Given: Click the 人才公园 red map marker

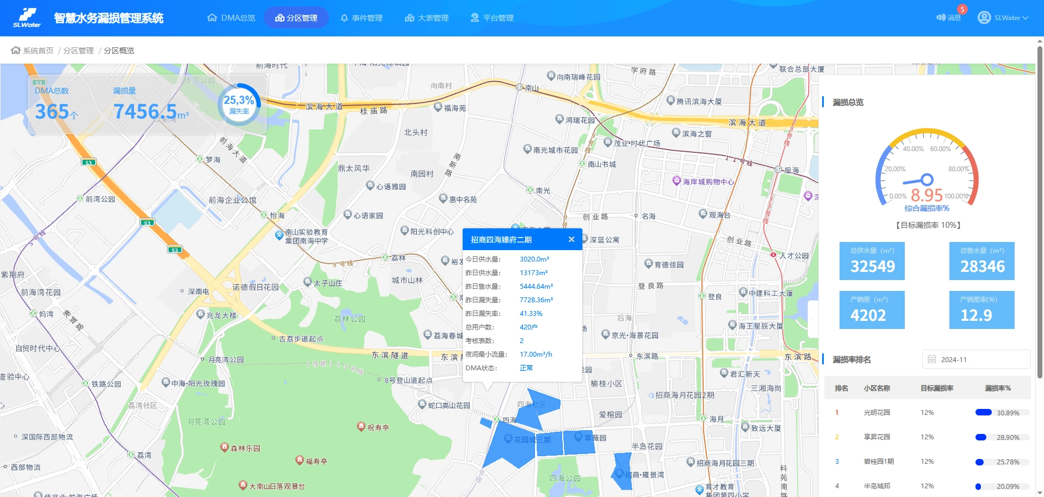Looking at the screenshot, I should 773,254.
